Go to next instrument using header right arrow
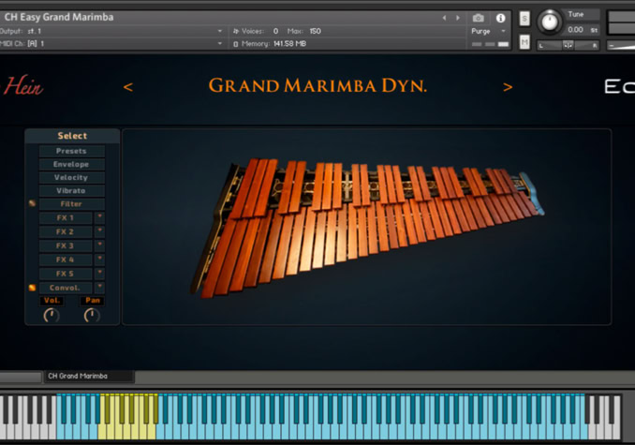The height and width of the screenshot is (445, 635). click(x=457, y=18)
